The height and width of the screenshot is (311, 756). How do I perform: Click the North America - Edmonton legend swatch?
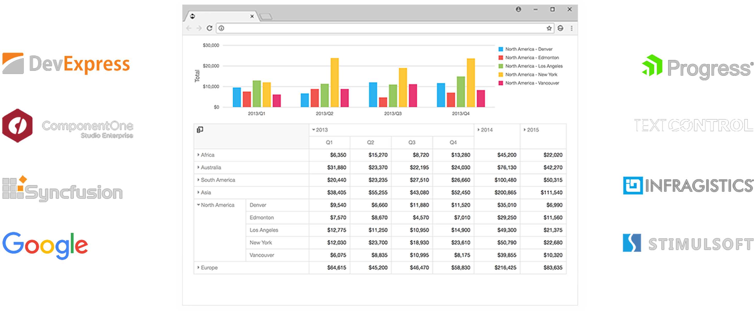[501, 58]
